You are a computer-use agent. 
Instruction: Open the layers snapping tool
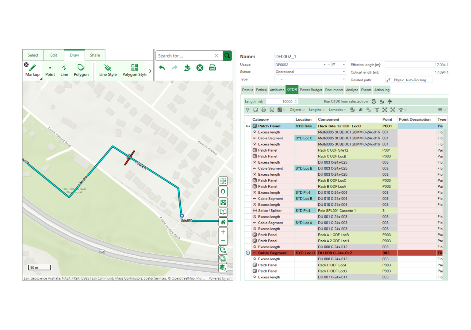click(223, 267)
